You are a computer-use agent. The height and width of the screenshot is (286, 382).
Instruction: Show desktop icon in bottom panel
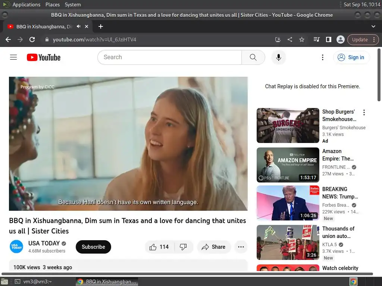(x=4, y=282)
